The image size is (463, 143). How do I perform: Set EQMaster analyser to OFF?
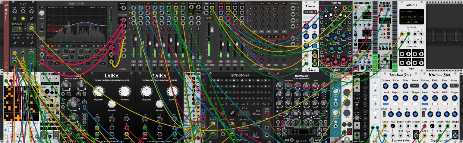click(57, 7)
